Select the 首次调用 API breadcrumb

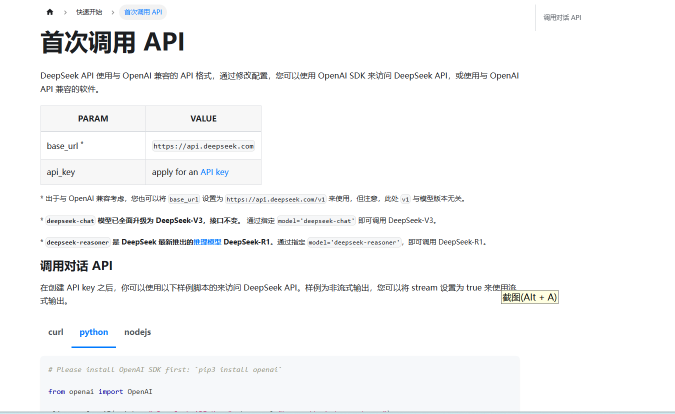pyautogui.click(x=143, y=11)
